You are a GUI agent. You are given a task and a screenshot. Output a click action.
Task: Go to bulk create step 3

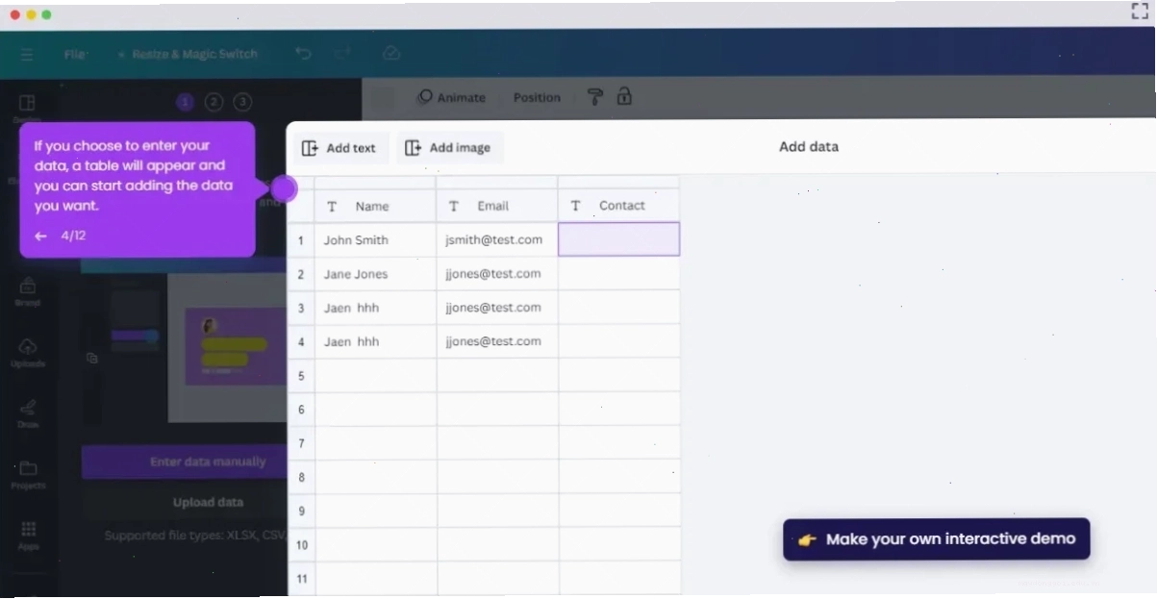coord(243,102)
